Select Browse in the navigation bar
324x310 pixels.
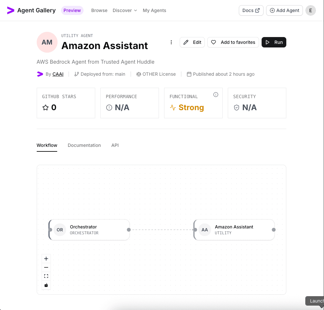tap(99, 10)
